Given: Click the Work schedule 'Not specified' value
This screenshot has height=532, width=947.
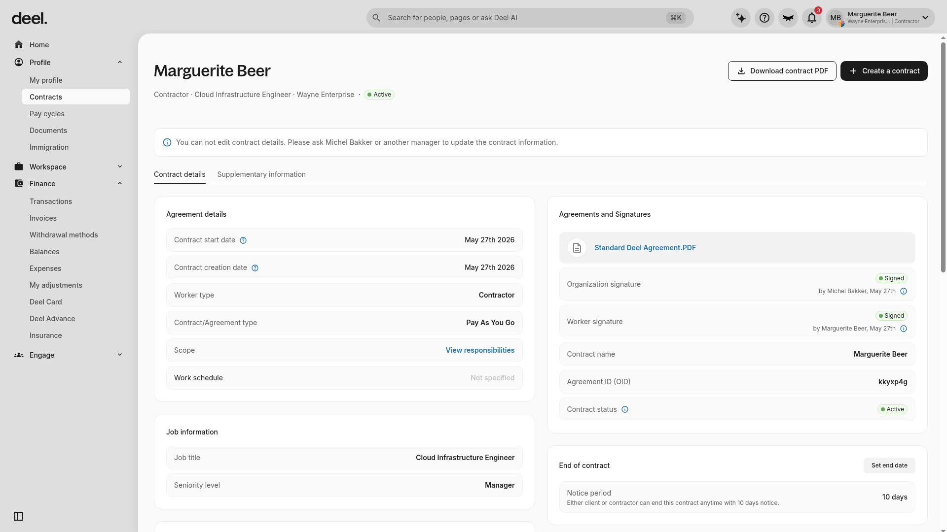Looking at the screenshot, I should coord(492,378).
